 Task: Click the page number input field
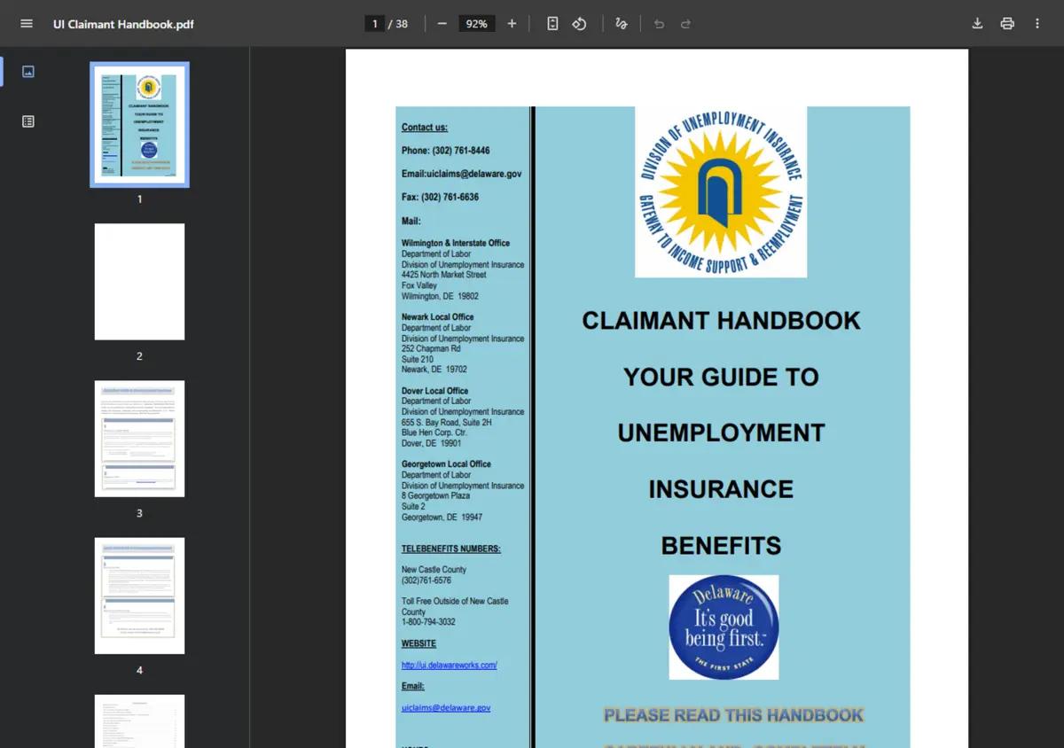tap(375, 24)
